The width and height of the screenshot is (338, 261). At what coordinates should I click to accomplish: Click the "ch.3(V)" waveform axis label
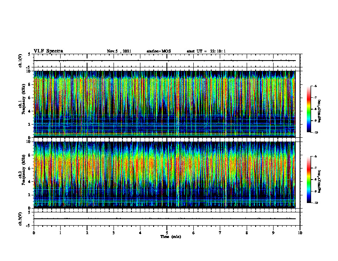[20, 219]
